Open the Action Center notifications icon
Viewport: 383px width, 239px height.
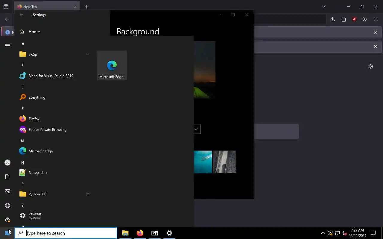click(373, 233)
